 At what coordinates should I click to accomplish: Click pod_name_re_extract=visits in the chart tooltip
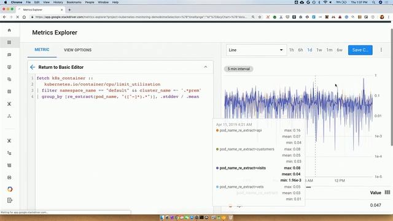click(243, 168)
